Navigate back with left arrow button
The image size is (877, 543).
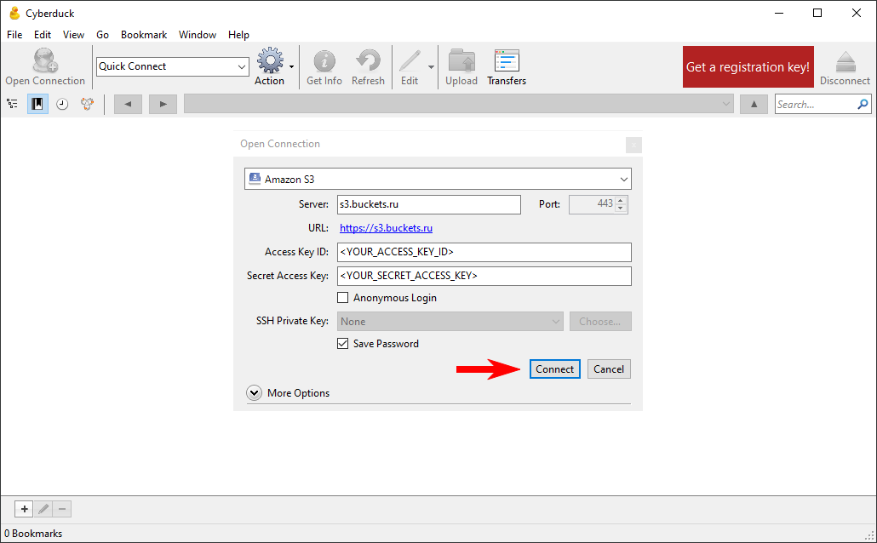tap(128, 104)
